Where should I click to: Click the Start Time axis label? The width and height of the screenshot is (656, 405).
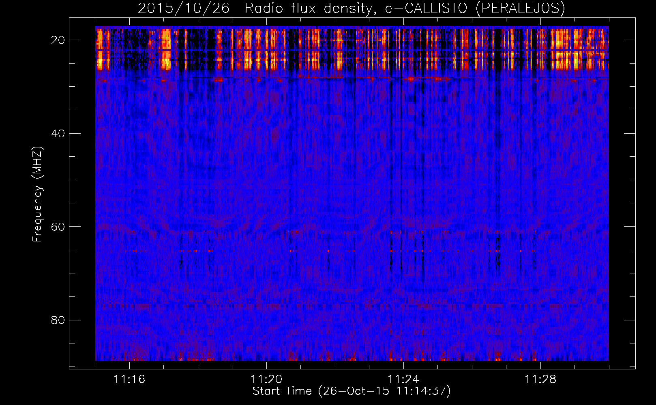352,391
